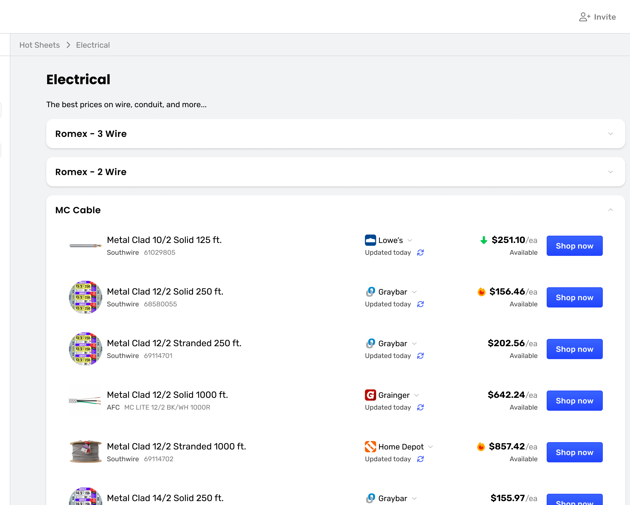Select the Electrical breadcrumb item
This screenshot has width=630, height=505.
coord(93,45)
